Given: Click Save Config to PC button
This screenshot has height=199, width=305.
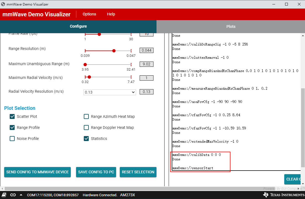Looking at the screenshot, I should click(x=96, y=172).
